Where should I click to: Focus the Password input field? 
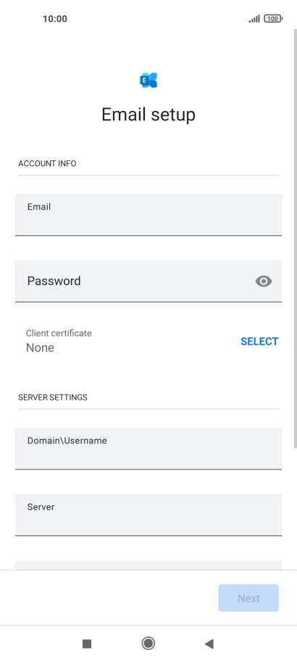click(x=148, y=282)
